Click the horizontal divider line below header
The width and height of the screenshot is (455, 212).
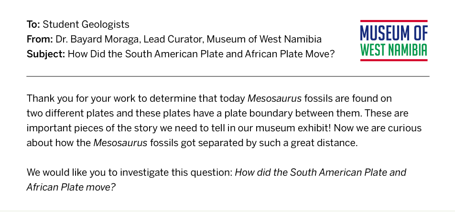point(228,76)
